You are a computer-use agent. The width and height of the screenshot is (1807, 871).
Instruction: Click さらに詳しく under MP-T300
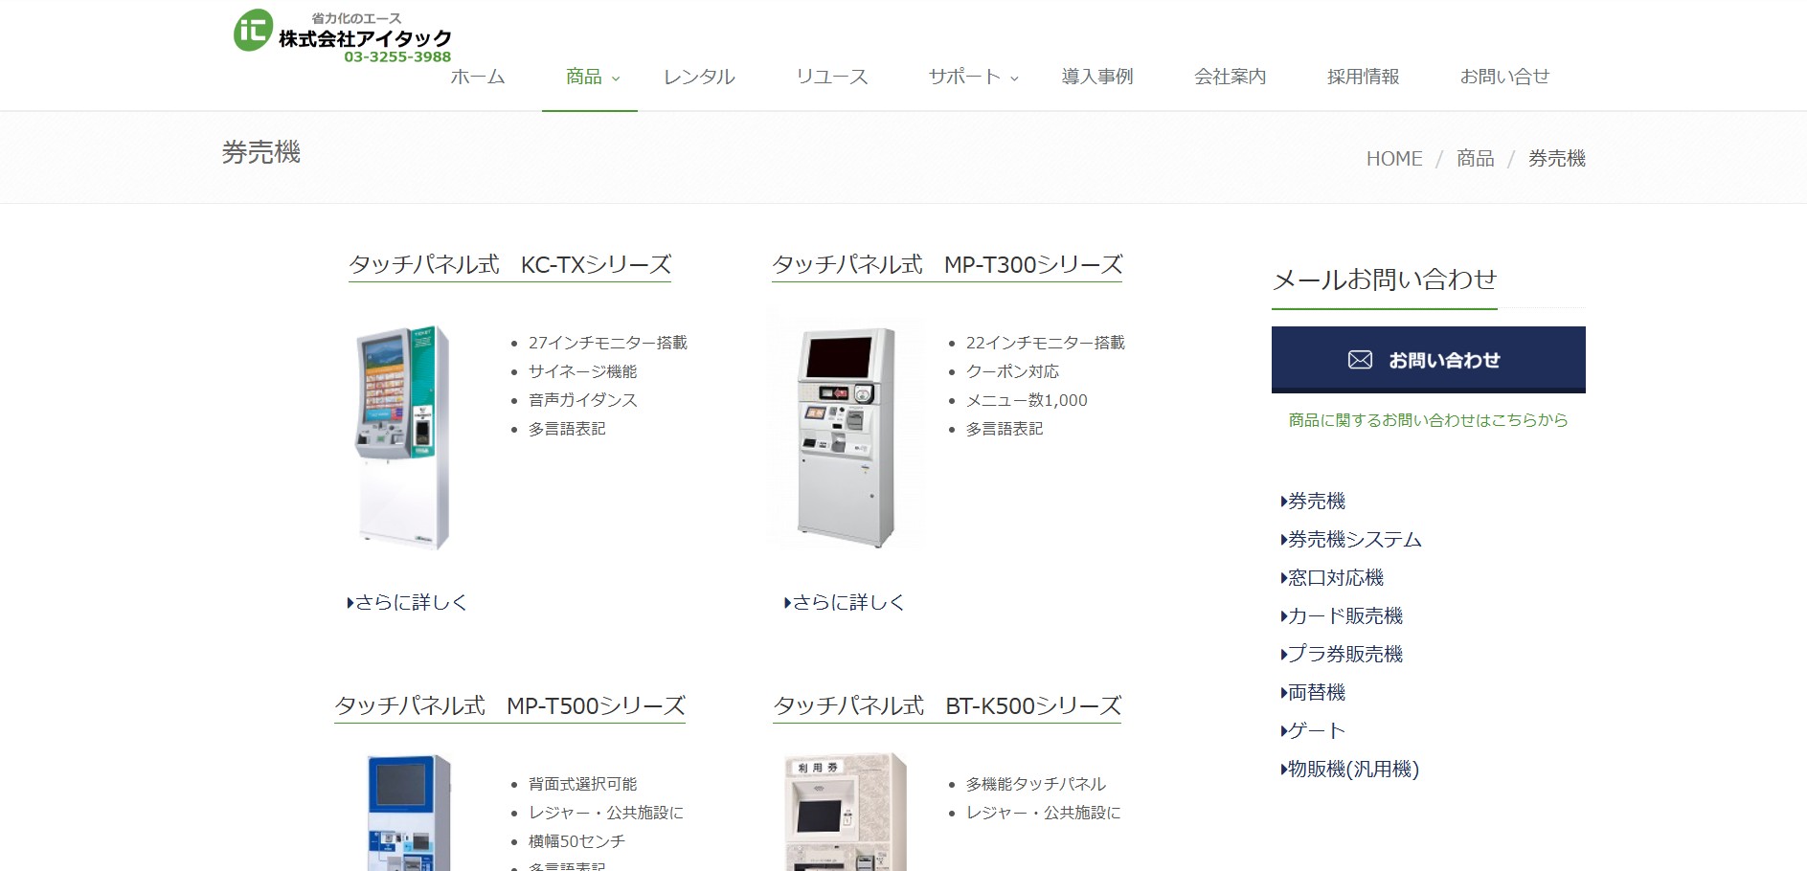845,602
